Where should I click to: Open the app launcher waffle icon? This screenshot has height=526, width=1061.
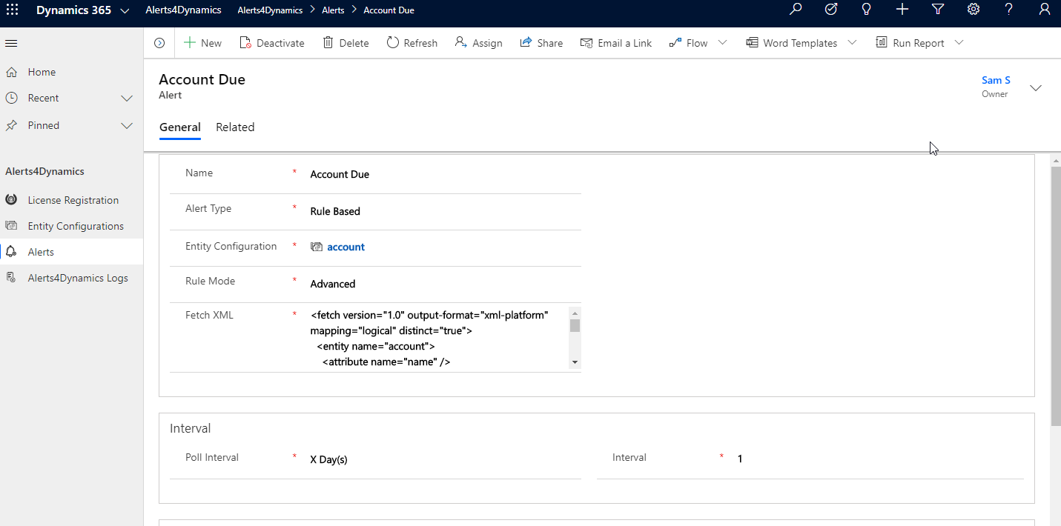(12, 10)
